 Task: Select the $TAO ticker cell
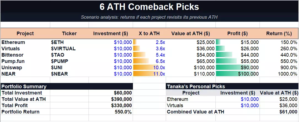coord(70,55)
